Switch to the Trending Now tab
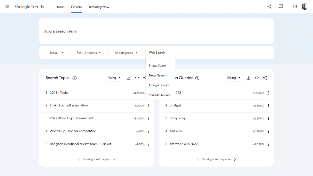Viewport: 313px width, 176px height. click(x=99, y=7)
